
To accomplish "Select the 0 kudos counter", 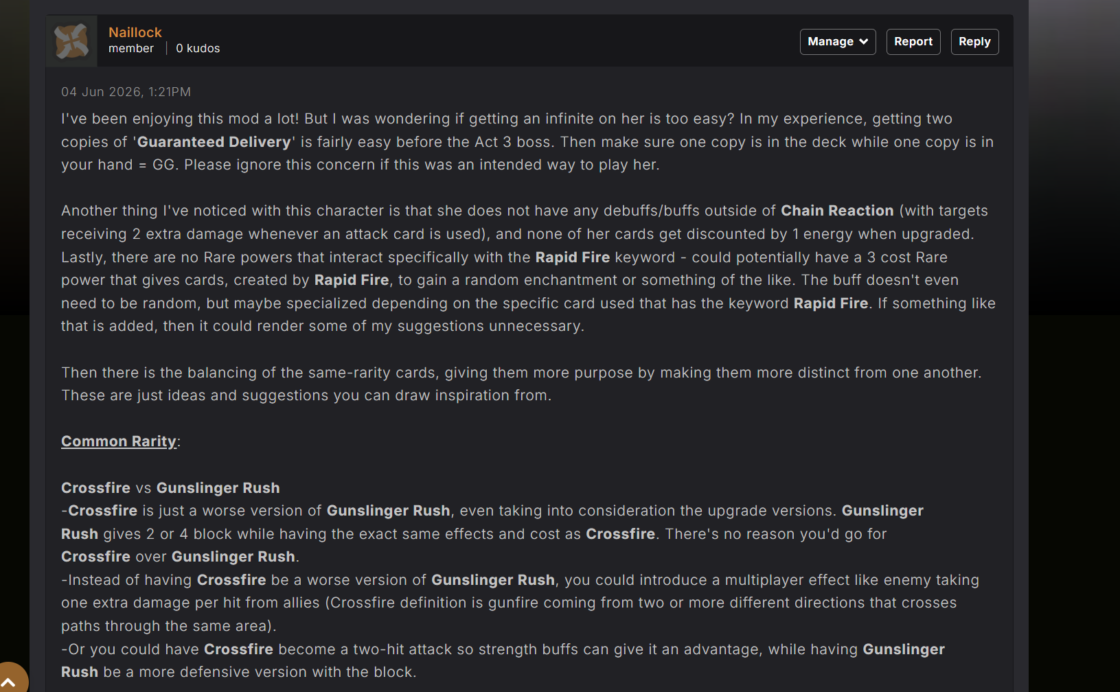I will click(198, 49).
